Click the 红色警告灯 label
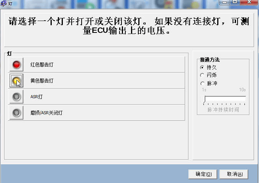 coord(42,65)
